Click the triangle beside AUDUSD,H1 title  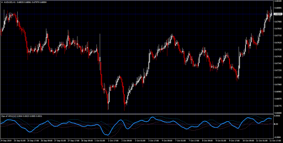coord(2,2)
